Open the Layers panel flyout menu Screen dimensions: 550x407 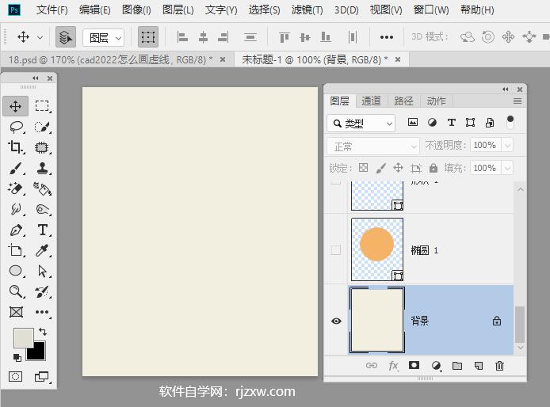click(518, 101)
